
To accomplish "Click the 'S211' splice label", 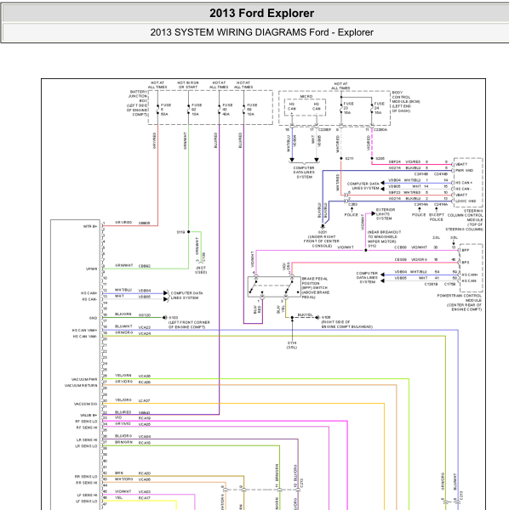I will click(349, 158).
